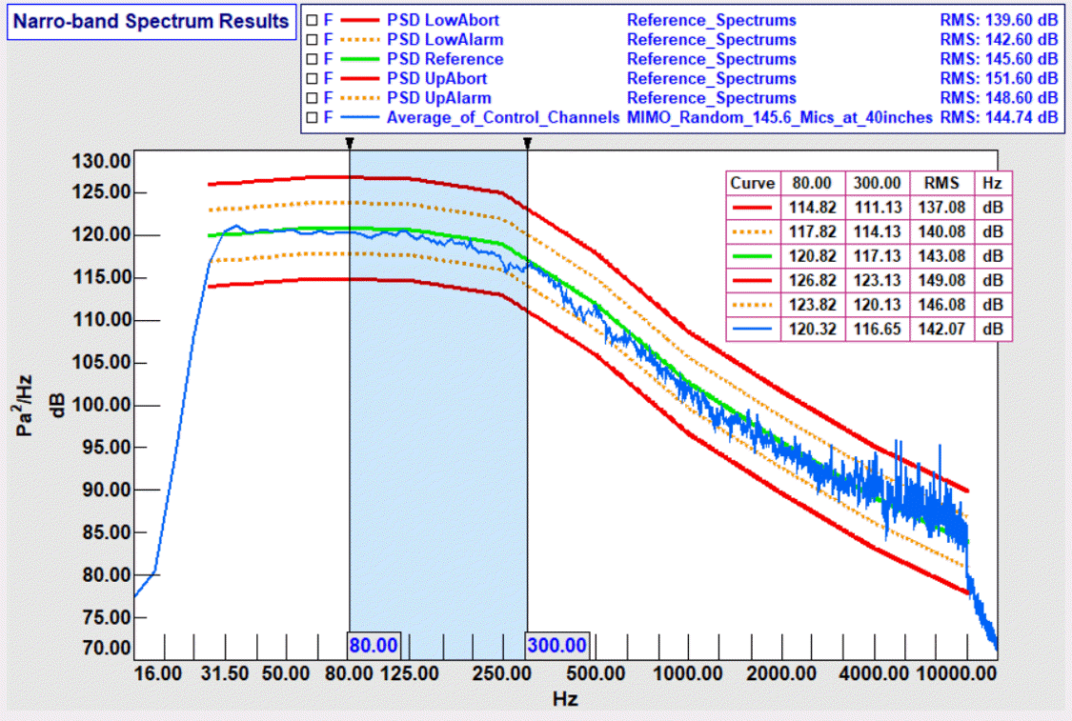1072x721 pixels.
Task: Enable the PSD Reference checkbox
Action: pos(311,58)
